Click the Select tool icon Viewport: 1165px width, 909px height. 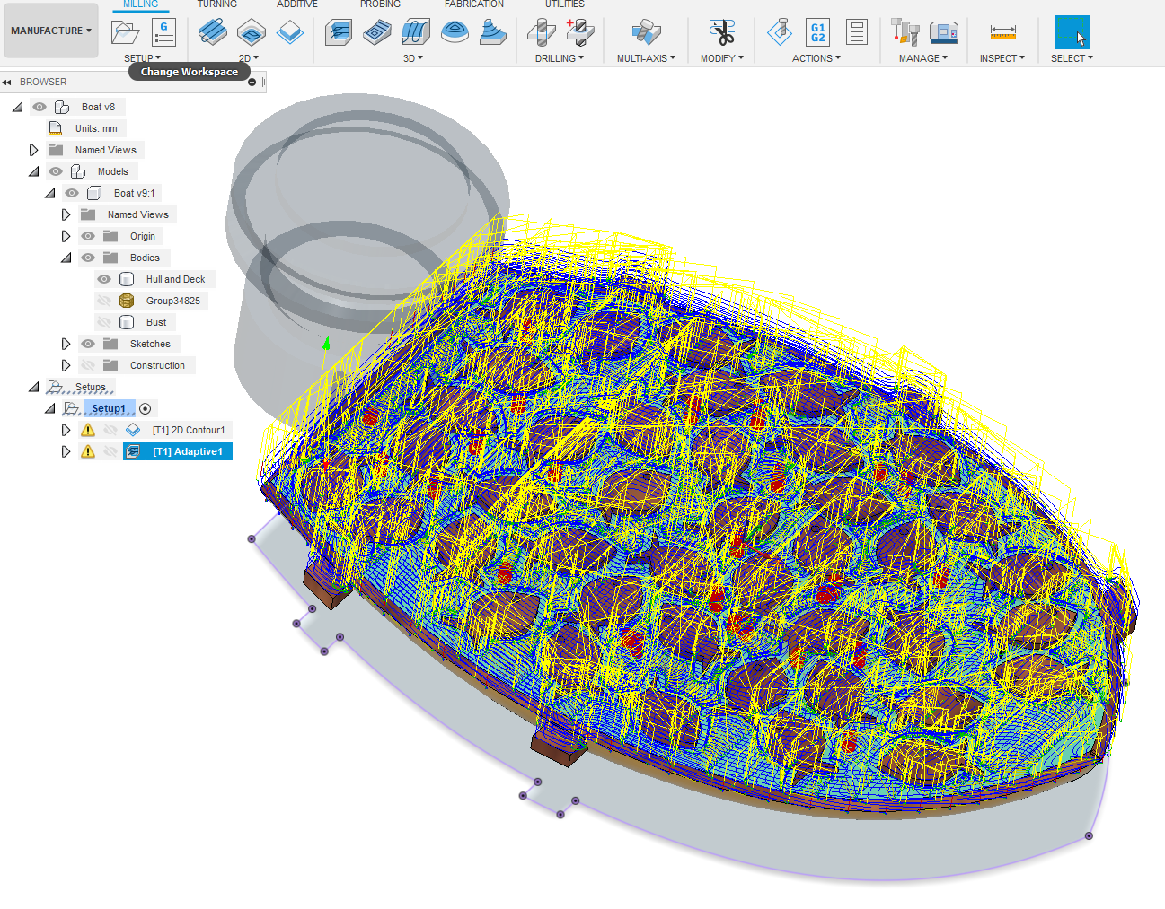tap(1072, 32)
